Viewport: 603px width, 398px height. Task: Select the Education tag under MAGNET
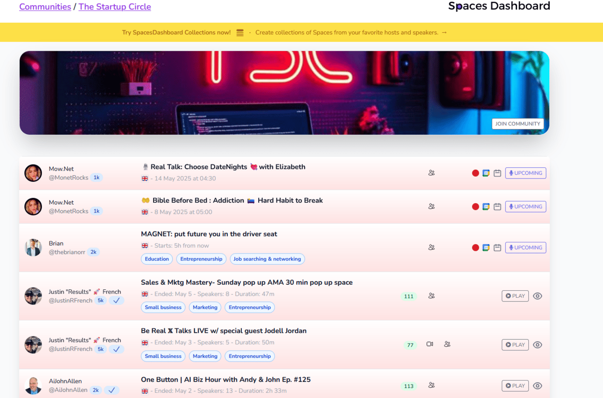tap(157, 259)
